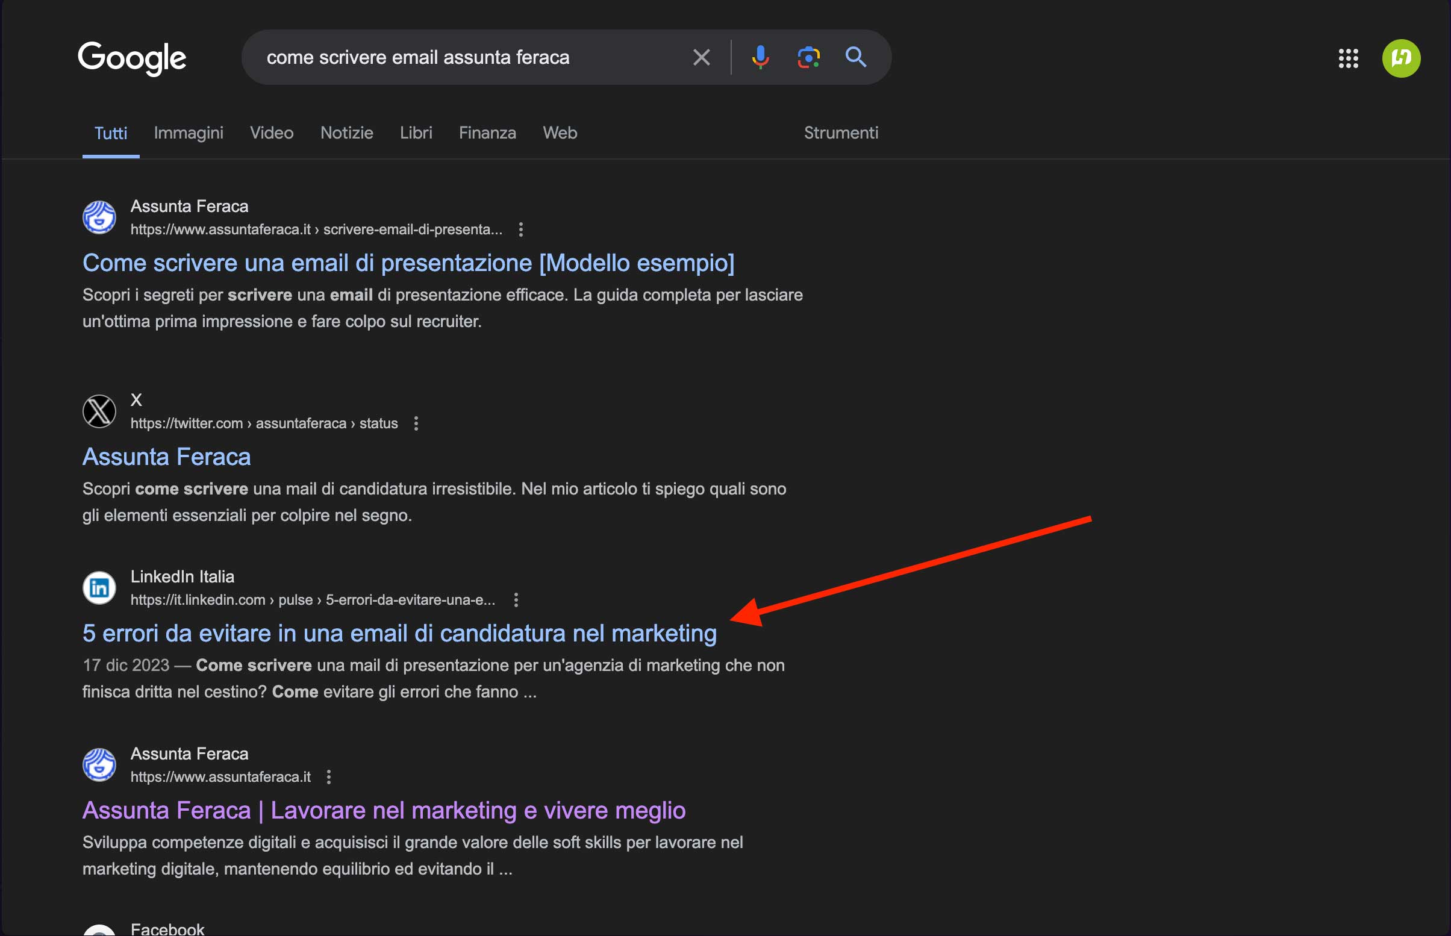The image size is (1451, 936).
Task: Open 'Lavorare nel marketing e vivere meglio' link
Action: pos(384,811)
